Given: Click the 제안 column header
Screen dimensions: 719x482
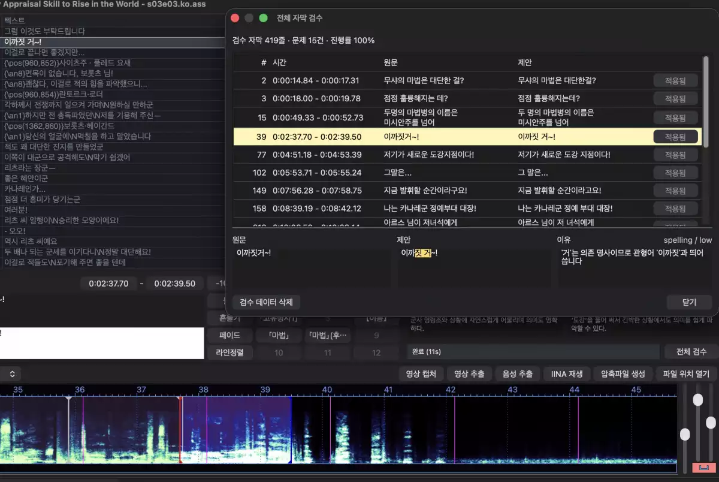Looking at the screenshot, I should 525,62.
